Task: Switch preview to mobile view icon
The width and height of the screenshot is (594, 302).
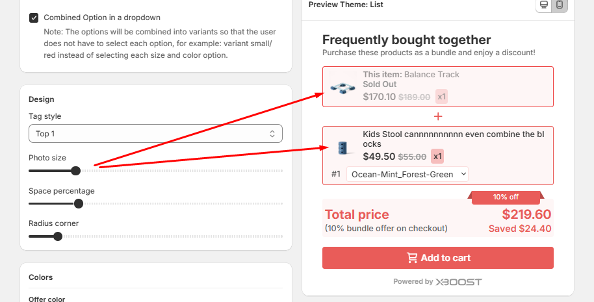Action: pyautogui.click(x=559, y=5)
